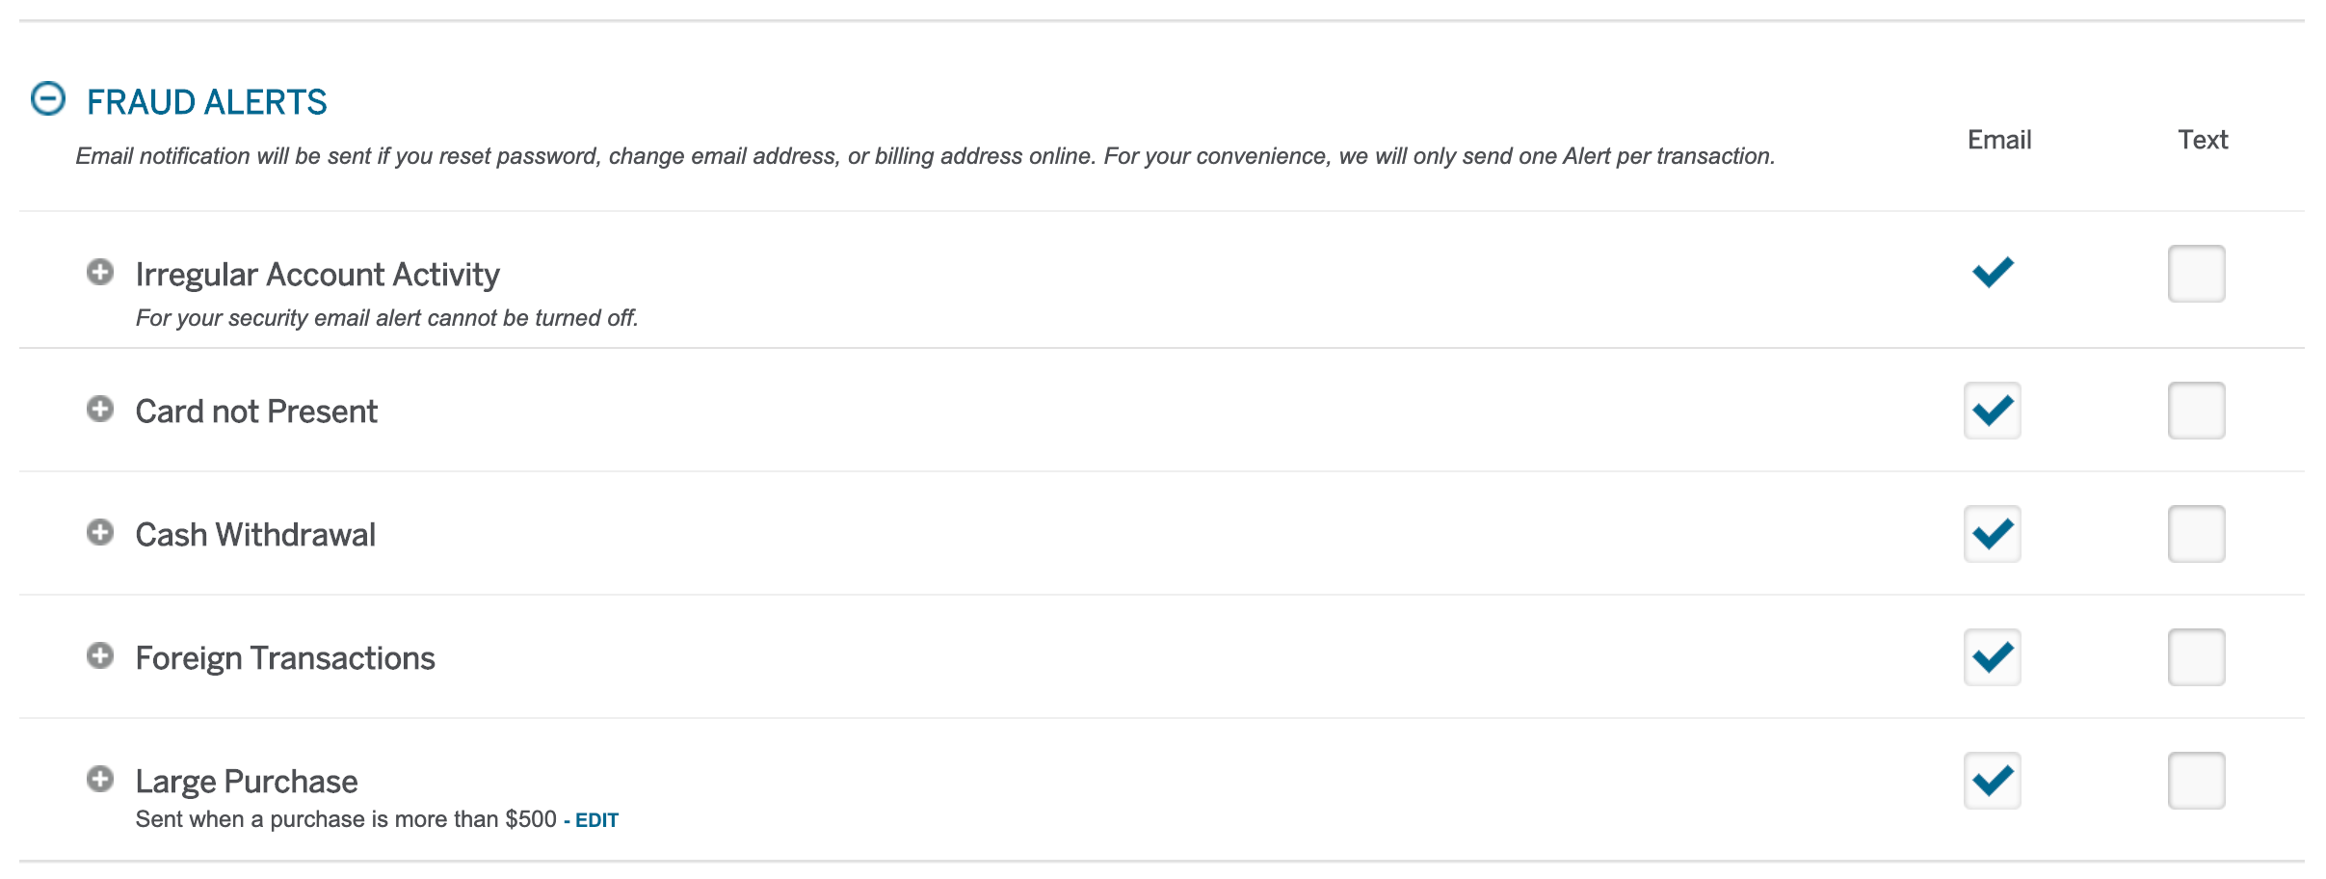Enable text alert for Large Purchase

[2197, 781]
